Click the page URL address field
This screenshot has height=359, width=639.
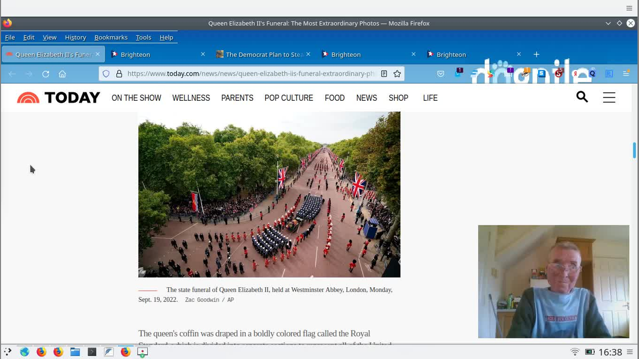pos(250,74)
